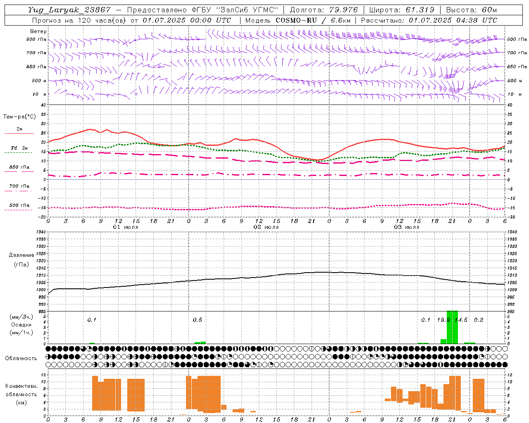Click the Модель COSMO-RU / 6.6км text
Image resolution: width=529 pixels, height=423 pixels.
298,20
